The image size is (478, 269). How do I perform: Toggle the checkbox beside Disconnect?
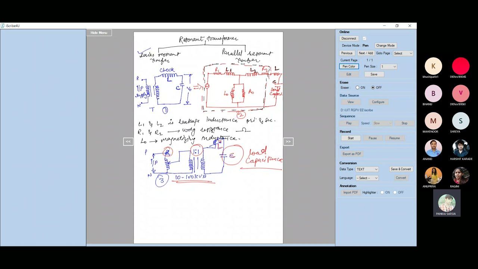point(364,38)
